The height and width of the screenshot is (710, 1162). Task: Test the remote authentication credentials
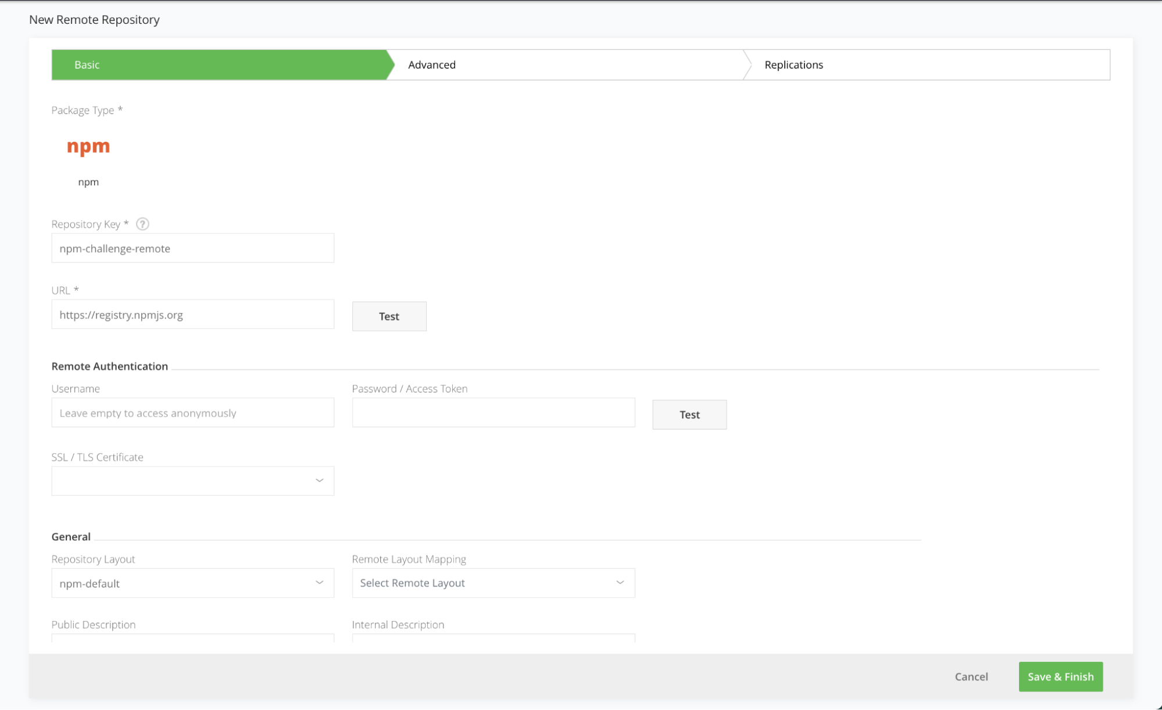(689, 415)
